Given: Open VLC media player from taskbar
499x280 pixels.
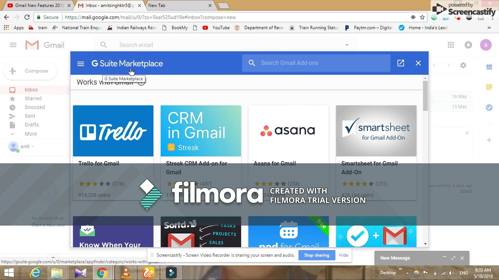Looking at the screenshot, I should (126, 273).
